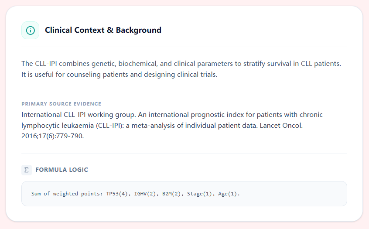Click the info circle icon

[30, 30]
